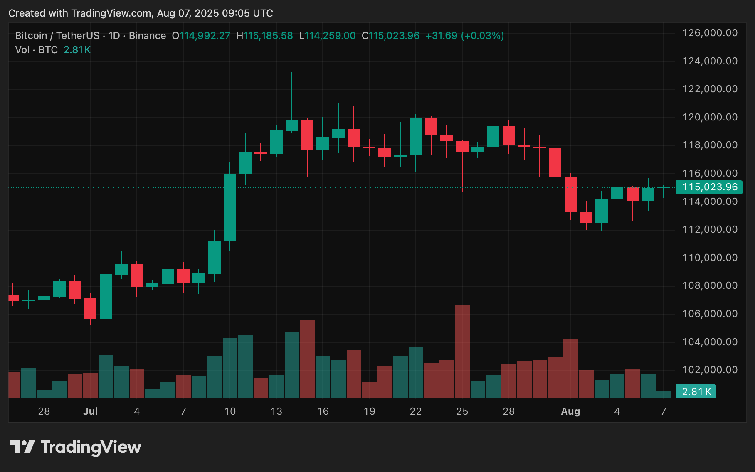This screenshot has height=472, width=755.
Task: Click the 104,000.00 price axis label
Action: tap(710, 342)
